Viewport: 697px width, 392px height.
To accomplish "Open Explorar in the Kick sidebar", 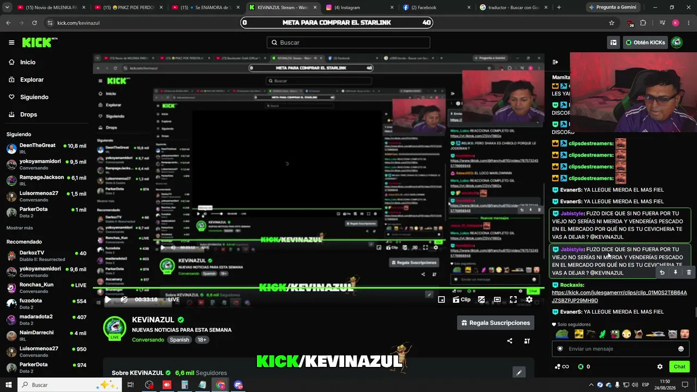I will click(x=32, y=79).
